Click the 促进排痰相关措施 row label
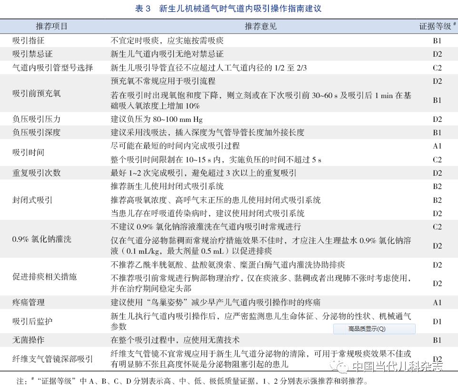 pyautogui.click(x=45, y=277)
